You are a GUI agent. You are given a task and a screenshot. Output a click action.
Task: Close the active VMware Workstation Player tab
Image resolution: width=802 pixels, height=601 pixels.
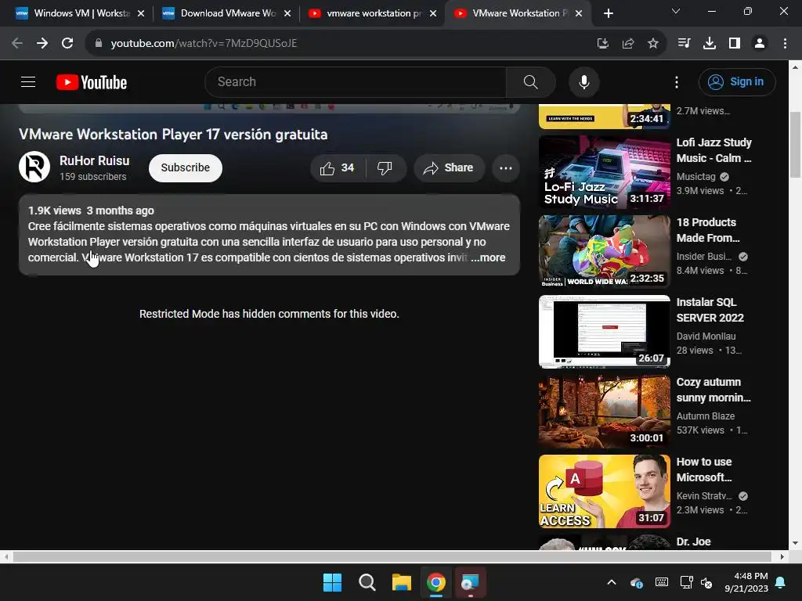579,13
